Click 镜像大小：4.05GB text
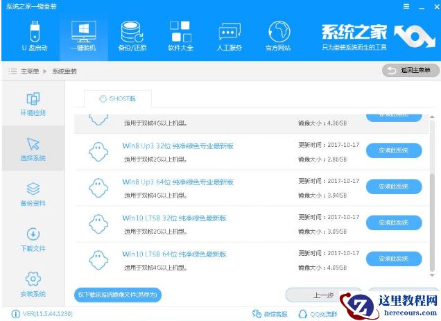Viewport: 441px width, 321px height. (x=322, y=268)
